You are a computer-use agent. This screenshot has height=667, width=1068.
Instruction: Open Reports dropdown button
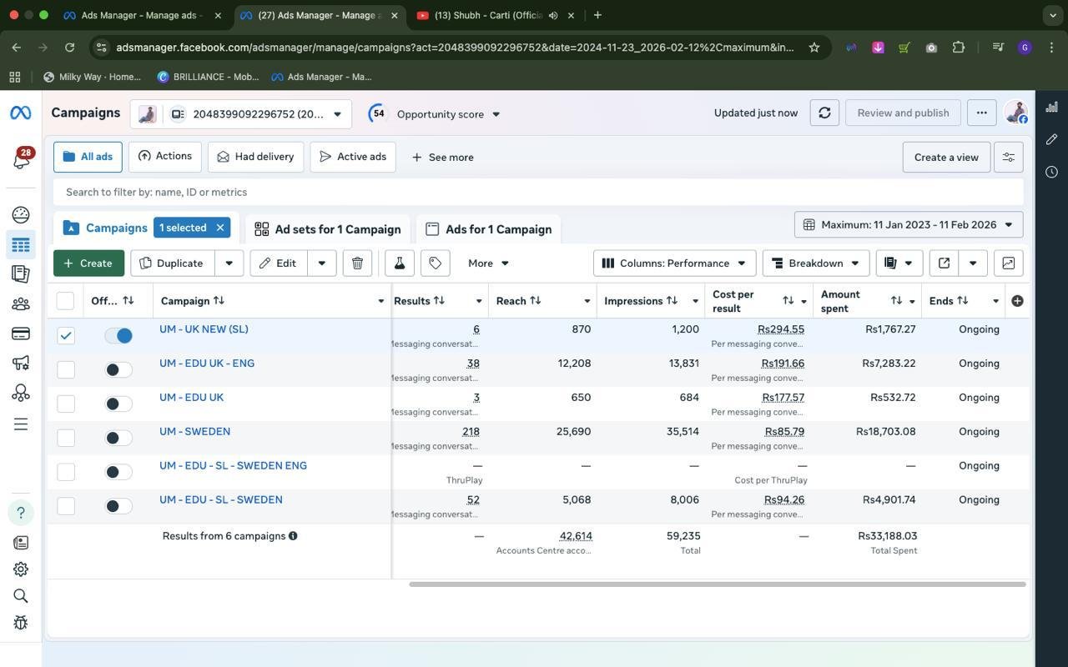[899, 263]
